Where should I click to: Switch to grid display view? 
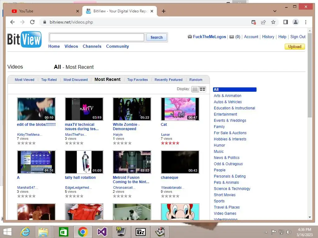[202, 89]
